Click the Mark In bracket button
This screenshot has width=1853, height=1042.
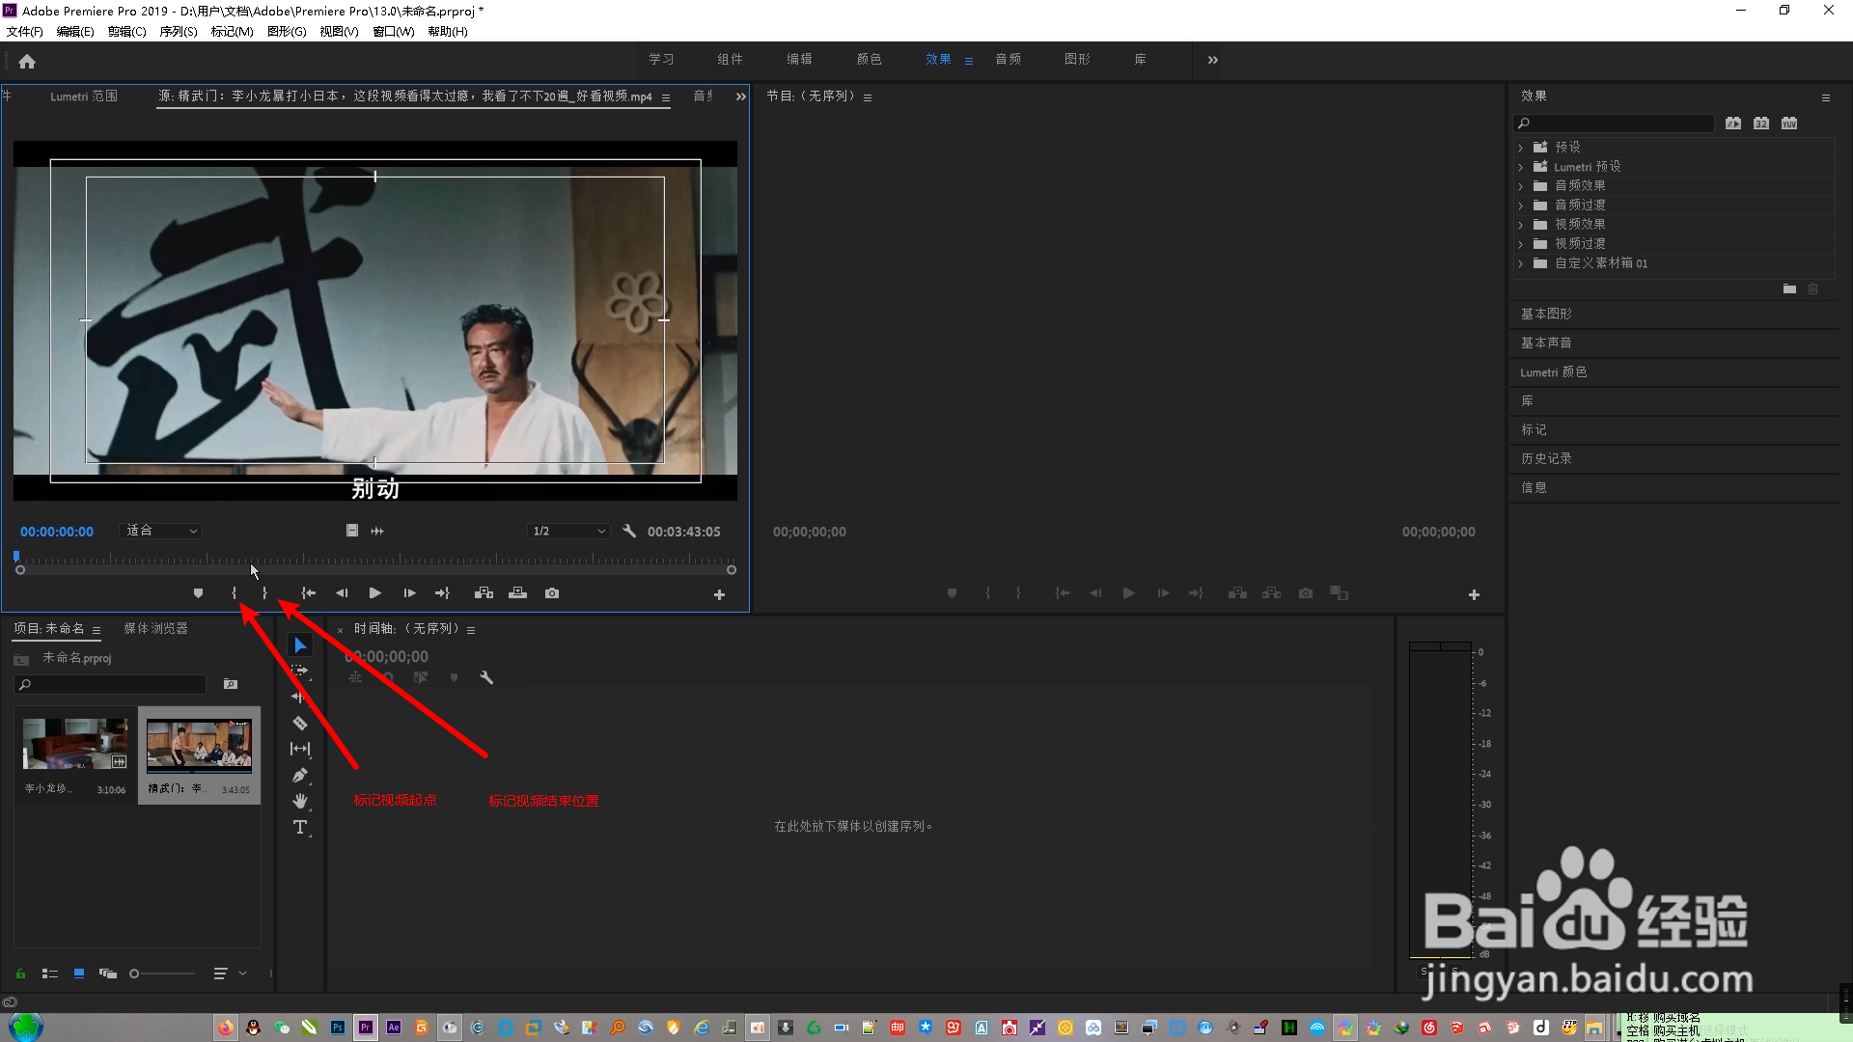click(234, 593)
